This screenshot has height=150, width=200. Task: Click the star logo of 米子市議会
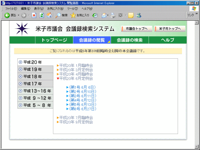(22, 29)
